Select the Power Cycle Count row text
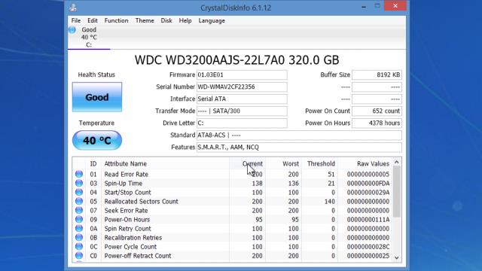 [x=130, y=247]
